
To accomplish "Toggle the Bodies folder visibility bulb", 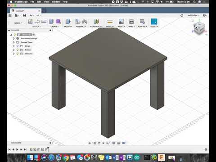I will point(18,49).
